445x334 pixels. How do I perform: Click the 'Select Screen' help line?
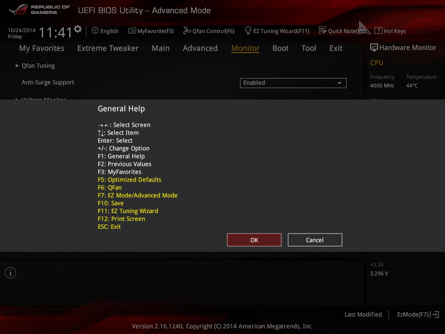(x=124, y=125)
